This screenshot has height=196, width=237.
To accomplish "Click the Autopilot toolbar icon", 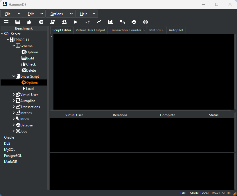I will coord(87,22).
